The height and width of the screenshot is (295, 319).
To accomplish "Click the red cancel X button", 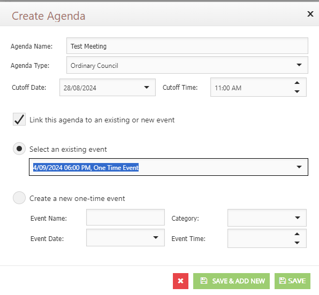I will tap(180, 281).
